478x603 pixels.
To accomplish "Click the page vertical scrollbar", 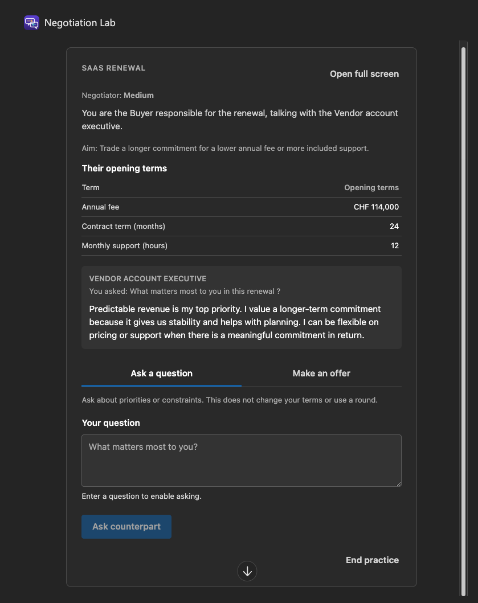I will click(x=463, y=321).
